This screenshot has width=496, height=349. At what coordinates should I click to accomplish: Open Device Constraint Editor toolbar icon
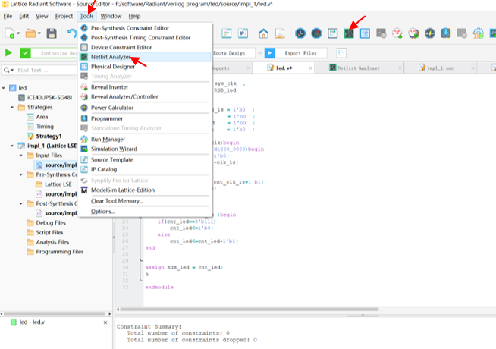332,33
